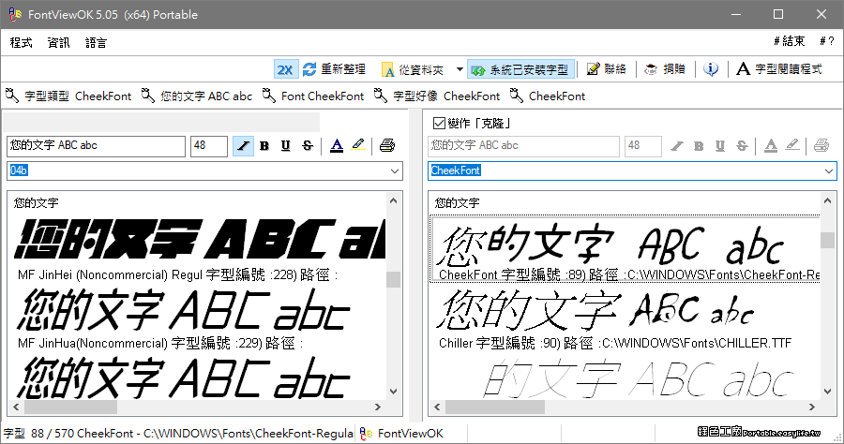The height and width of the screenshot is (444, 844).
Task: Click FontViewOK status bar link
Action: click(x=401, y=434)
